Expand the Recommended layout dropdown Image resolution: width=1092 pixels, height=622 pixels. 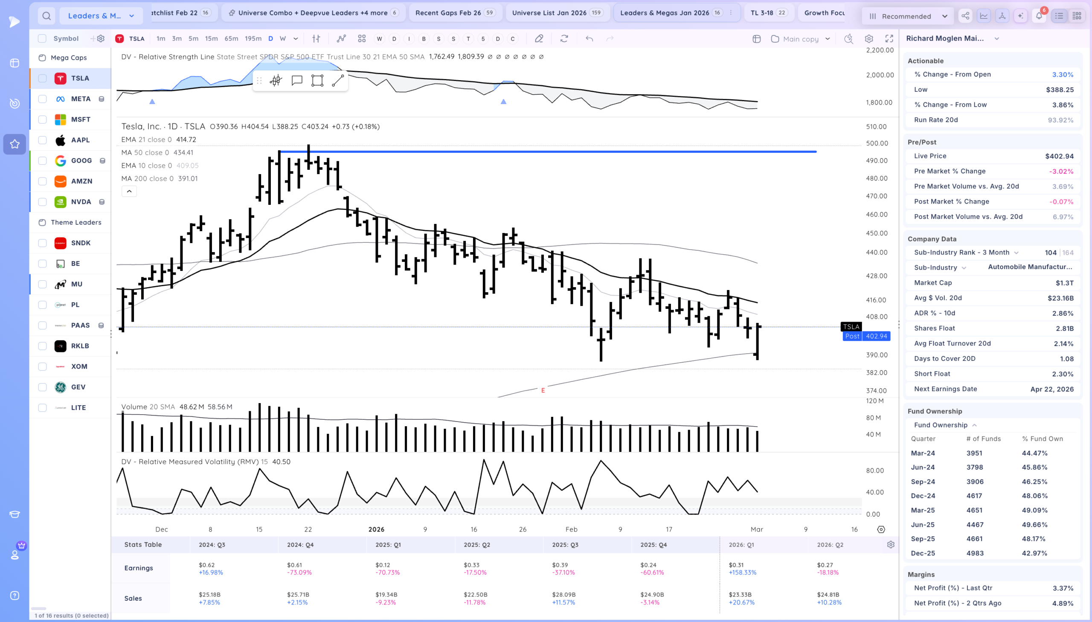click(x=908, y=16)
